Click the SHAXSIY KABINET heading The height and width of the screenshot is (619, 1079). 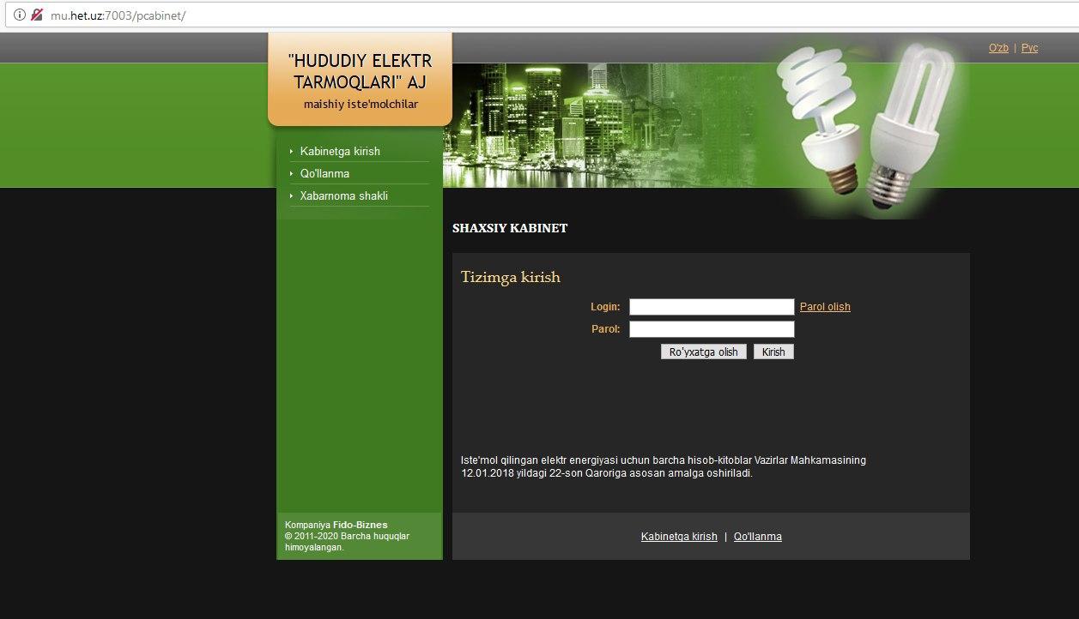click(510, 228)
